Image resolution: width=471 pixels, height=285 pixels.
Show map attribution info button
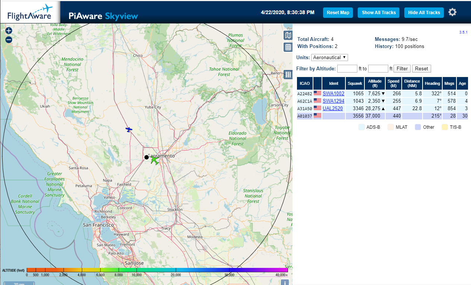click(x=285, y=282)
